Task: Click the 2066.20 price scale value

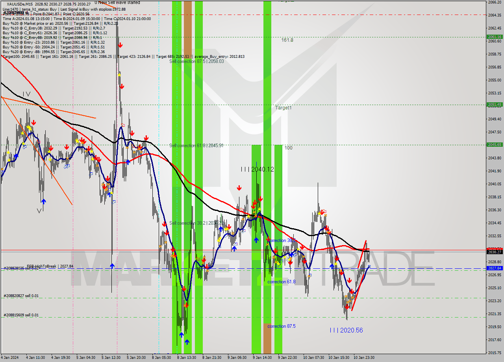Action: pyautogui.click(x=494, y=2)
